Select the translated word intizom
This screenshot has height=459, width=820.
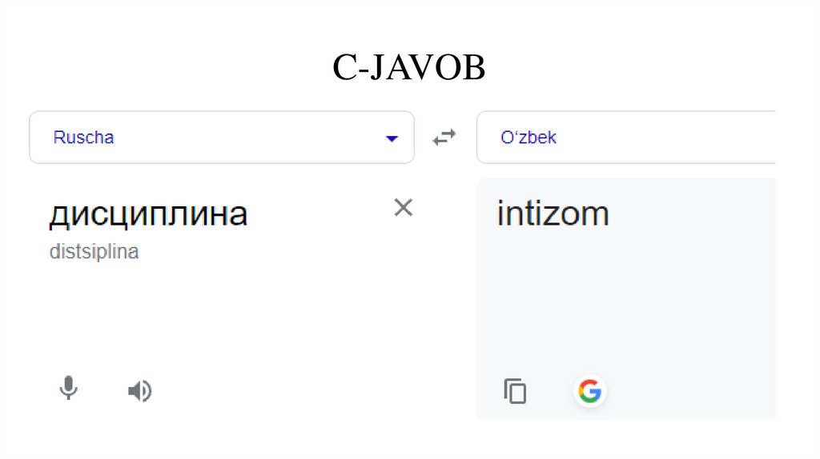coord(553,214)
